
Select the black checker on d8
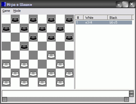coord(33,20)
